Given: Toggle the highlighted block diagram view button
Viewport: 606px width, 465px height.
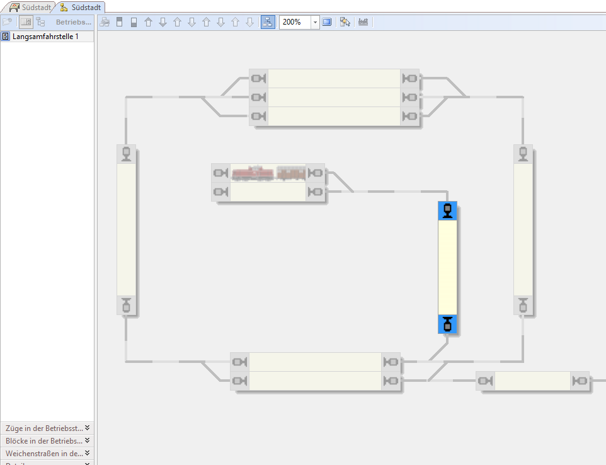Looking at the screenshot, I should click(x=268, y=22).
